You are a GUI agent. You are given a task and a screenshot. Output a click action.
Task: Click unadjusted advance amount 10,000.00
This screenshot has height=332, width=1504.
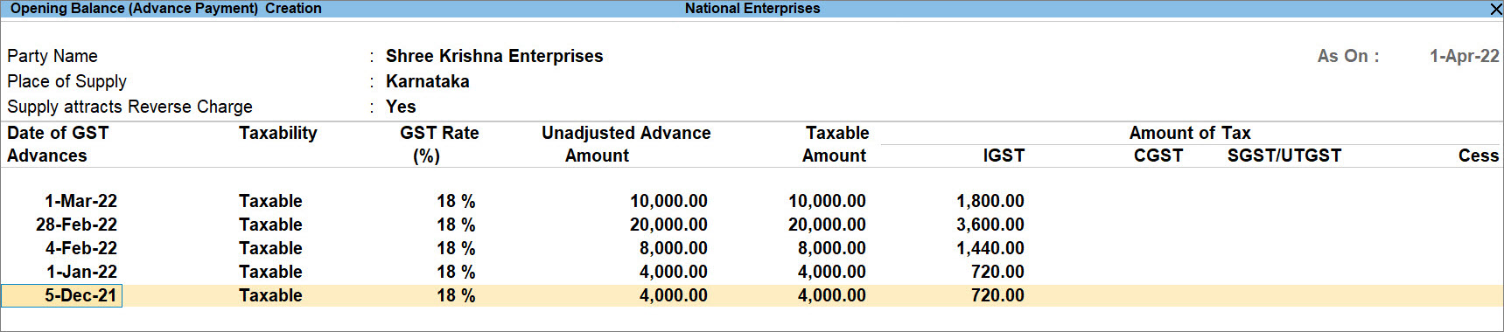tap(668, 201)
